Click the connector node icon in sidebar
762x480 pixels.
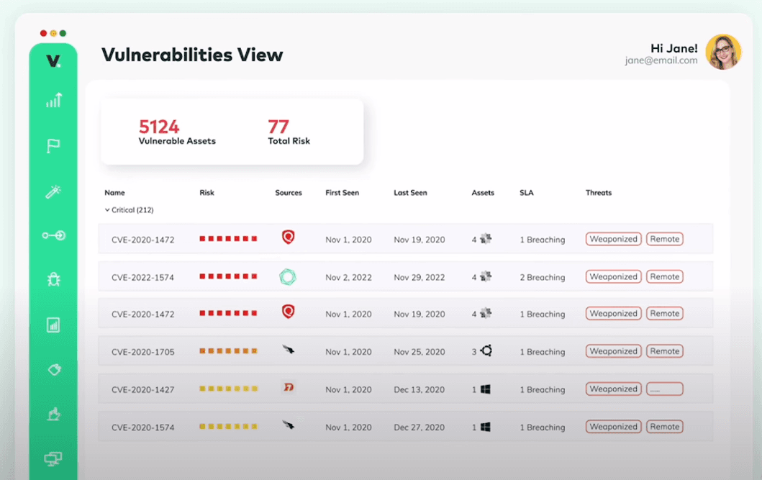[x=53, y=235]
